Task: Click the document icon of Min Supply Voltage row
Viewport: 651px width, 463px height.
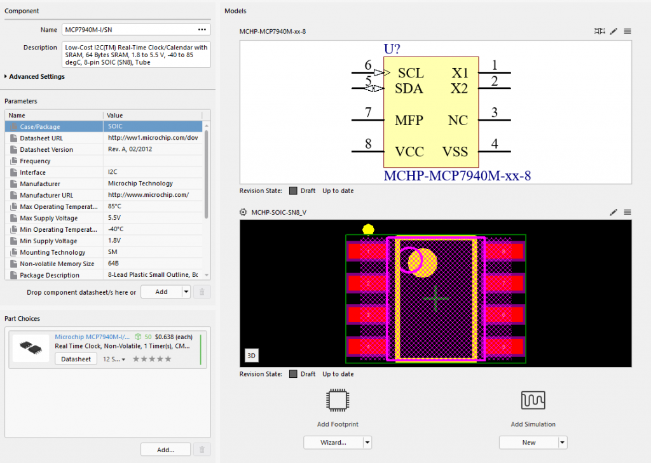Action: (x=14, y=241)
